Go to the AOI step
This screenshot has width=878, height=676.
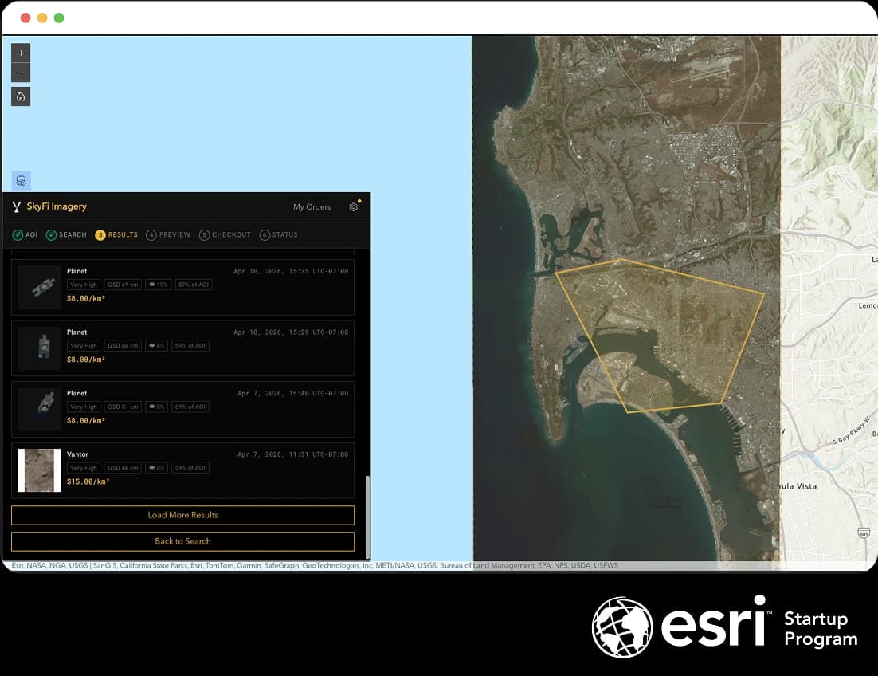point(25,234)
